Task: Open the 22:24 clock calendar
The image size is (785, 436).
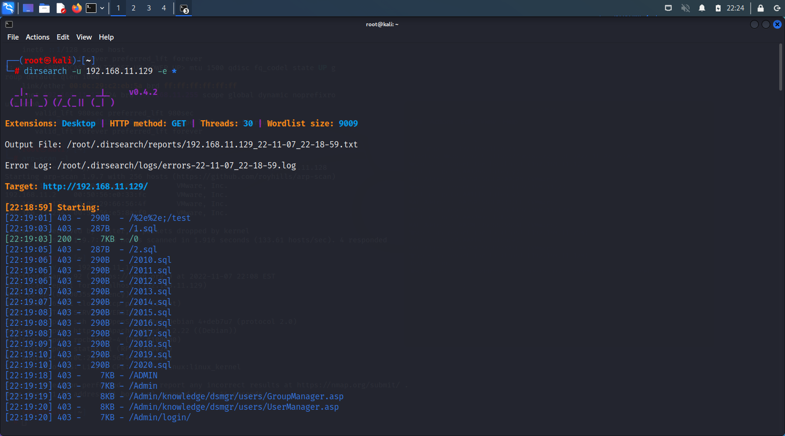Action: (x=735, y=8)
